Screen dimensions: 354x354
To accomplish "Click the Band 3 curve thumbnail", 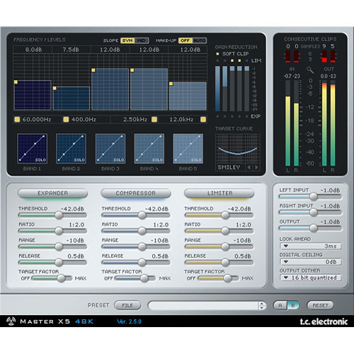I will click(x=110, y=149).
